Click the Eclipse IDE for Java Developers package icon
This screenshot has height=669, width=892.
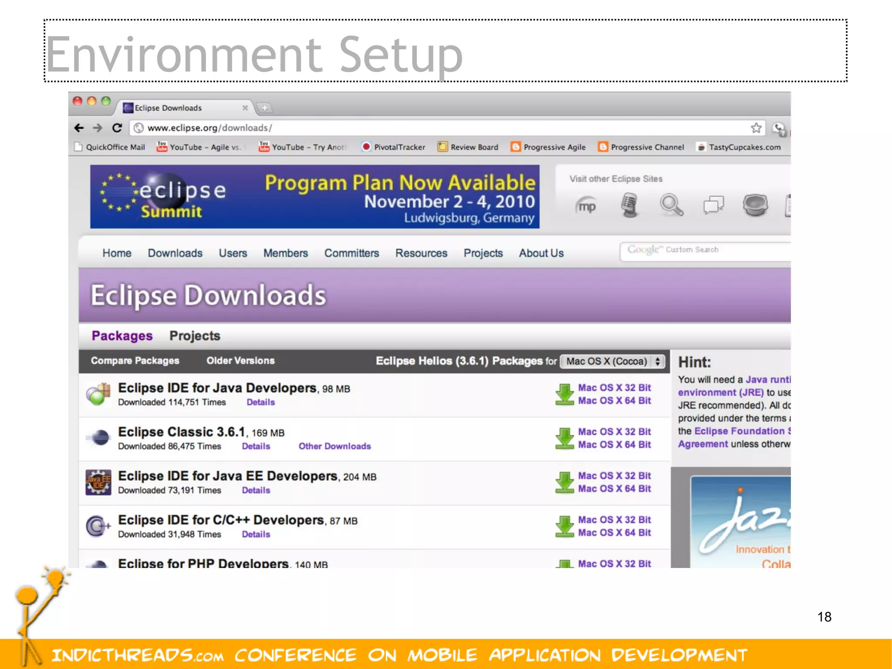click(98, 394)
